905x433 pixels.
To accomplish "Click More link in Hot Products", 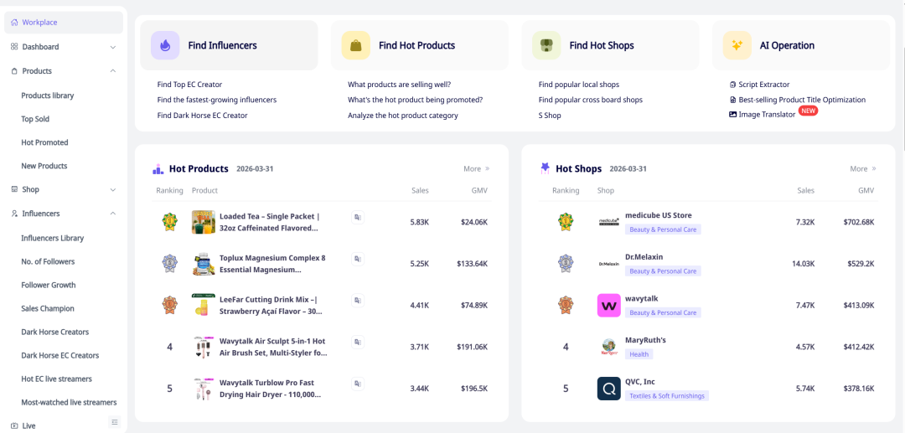I will [x=476, y=169].
